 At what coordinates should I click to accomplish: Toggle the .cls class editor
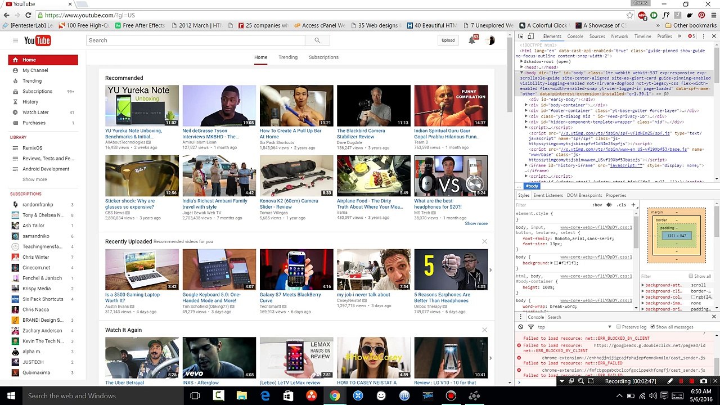622,205
